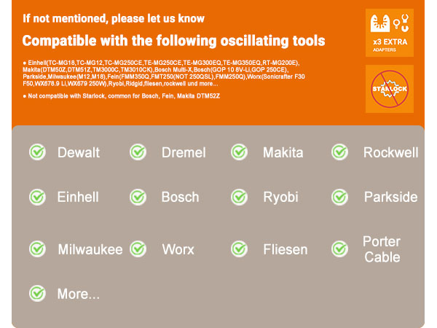This screenshot has width=437, height=328.
Task: Click the checkmark next to More...
Action: pos(37,294)
